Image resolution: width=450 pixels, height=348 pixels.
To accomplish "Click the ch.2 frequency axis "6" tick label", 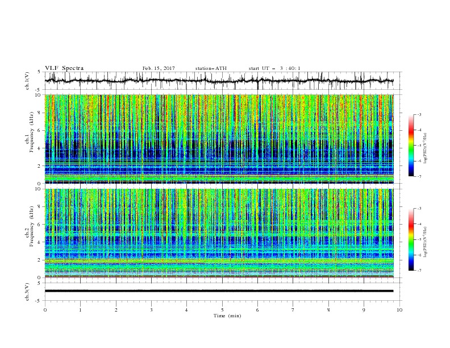I will pos(40,225).
